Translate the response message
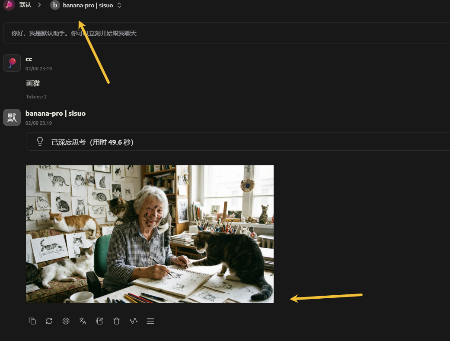Viewport: 450px width, 341px height. 83,321
